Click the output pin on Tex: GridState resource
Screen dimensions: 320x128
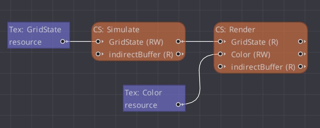[x=62, y=42]
